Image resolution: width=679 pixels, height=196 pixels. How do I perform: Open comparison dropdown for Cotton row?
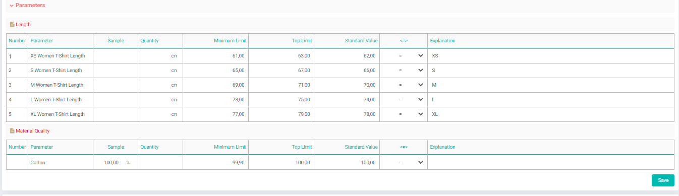pyautogui.click(x=404, y=162)
